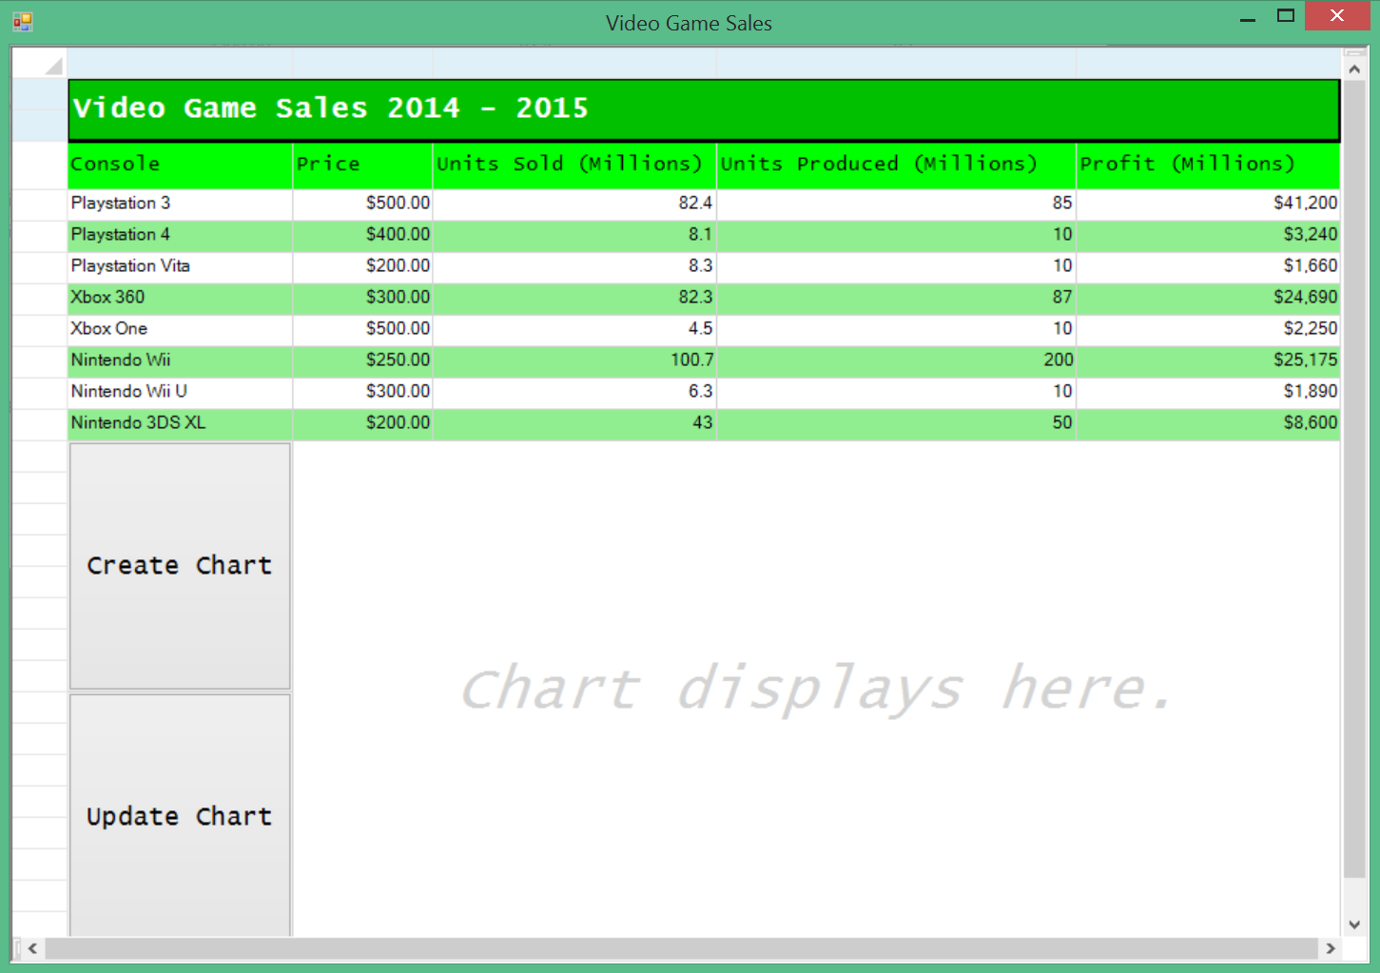Select the 'Nintendo 3DS XL' cell
Image resolution: width=1380 pixels, height=973 pixels.
coord(180,423)
